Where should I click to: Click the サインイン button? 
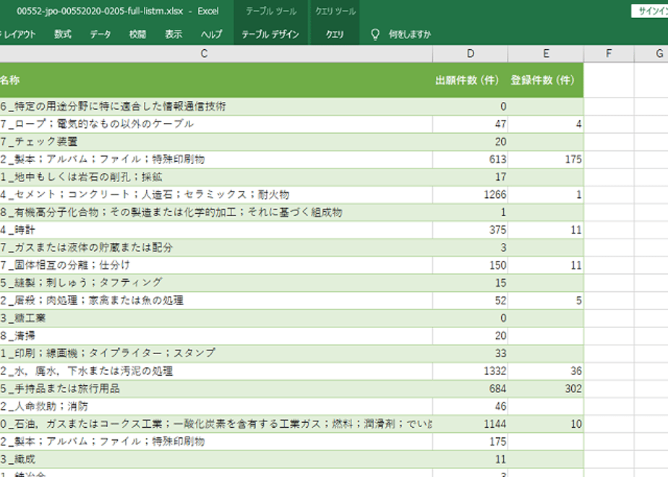[650, 11]
